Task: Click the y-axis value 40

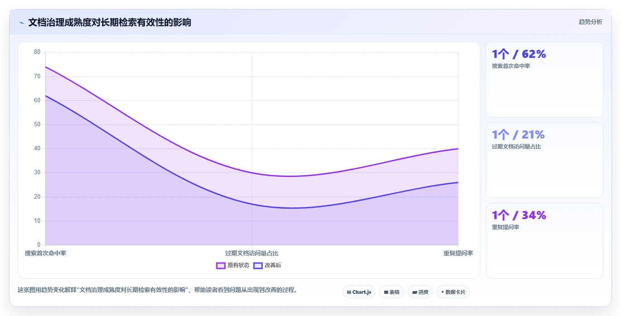Action: point(37,148)
